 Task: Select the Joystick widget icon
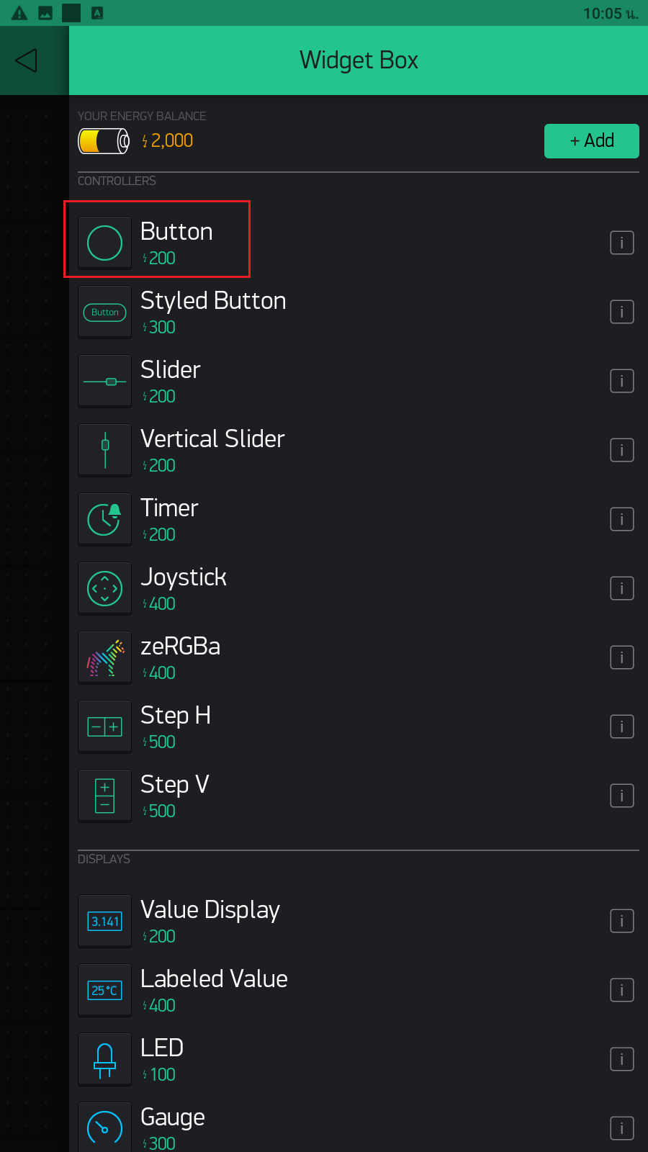tap(104, 588)
